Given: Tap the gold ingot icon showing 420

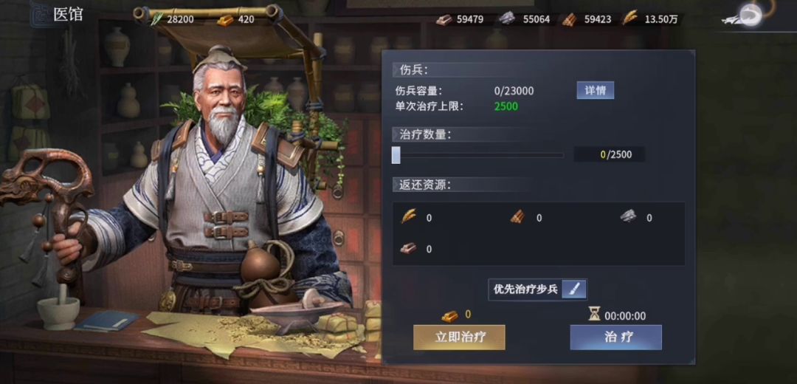Looking at the screenshot, I should [225, 20].
